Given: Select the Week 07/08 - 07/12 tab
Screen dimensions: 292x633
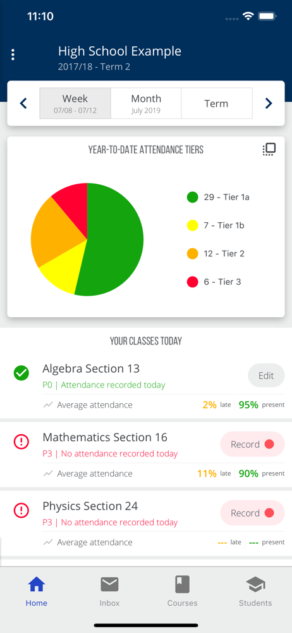Looking at the screenshot, I should pyautogui.click(x=75, y=103).
